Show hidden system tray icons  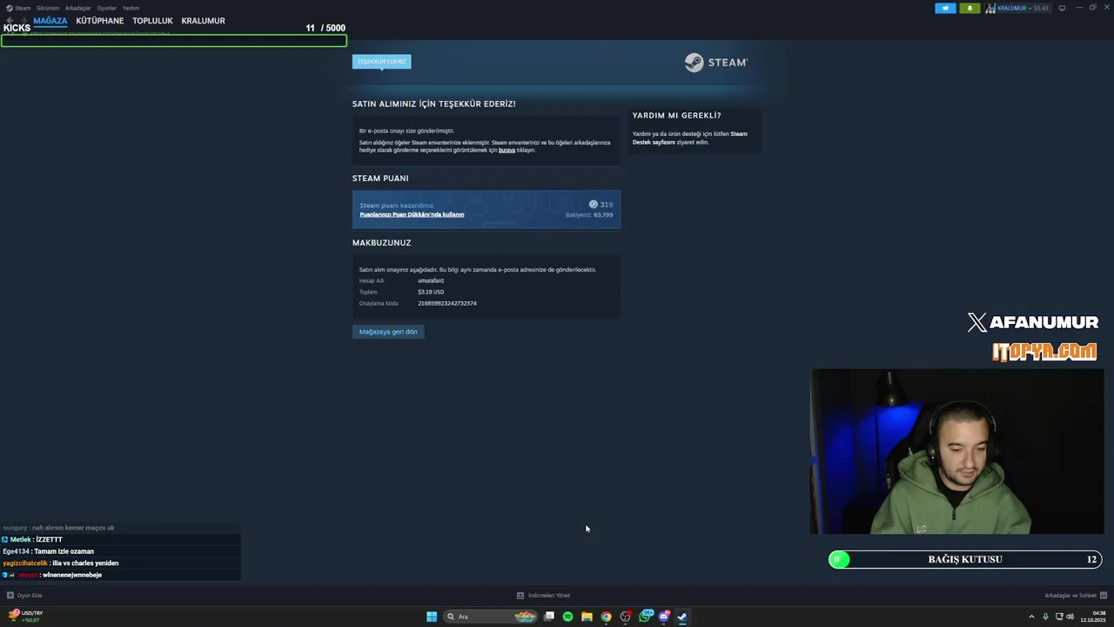[1031, 617]
